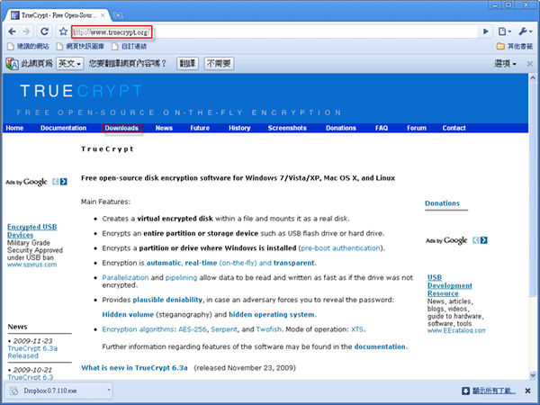
Task: Open the Downloads menu item
Action: (121, 128)
